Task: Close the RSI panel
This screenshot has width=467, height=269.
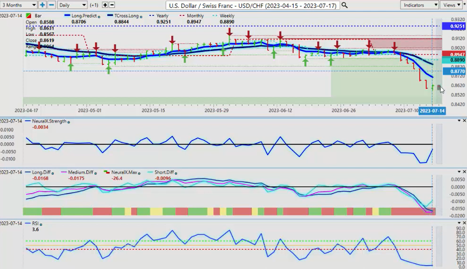Action: coord(464,223)
